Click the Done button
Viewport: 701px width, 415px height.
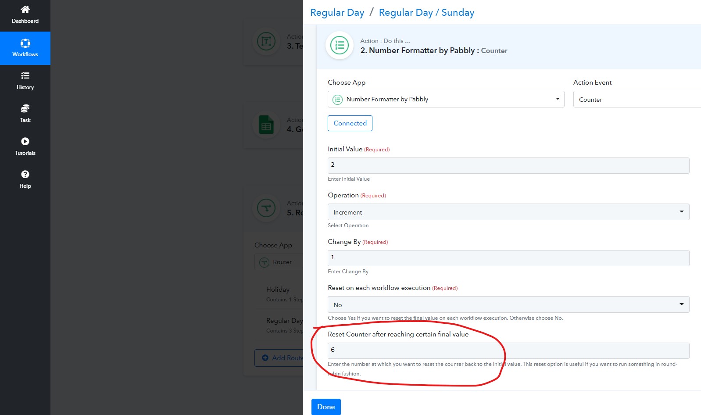pos(326,407)
